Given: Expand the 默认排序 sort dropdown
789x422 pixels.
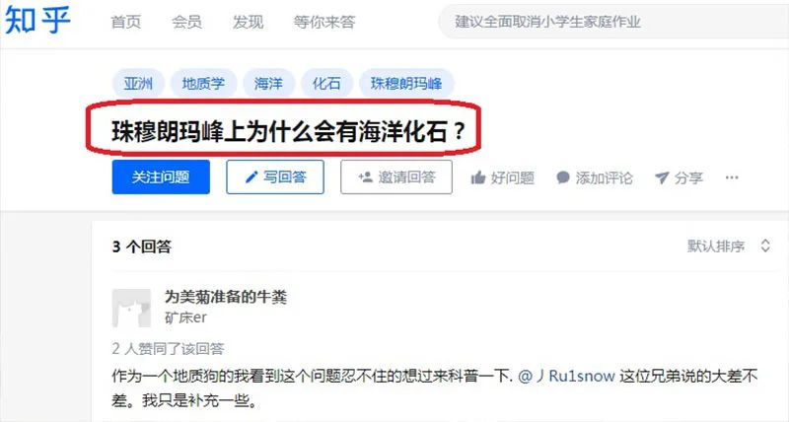Looking at the screenshot, I should click(729, 246).
